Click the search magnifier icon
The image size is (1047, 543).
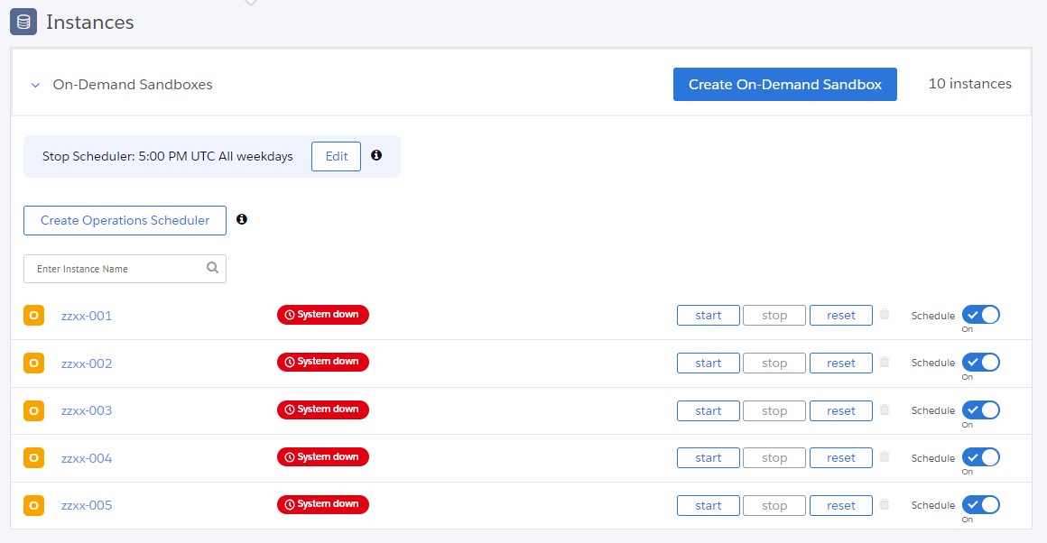(x=212, y=268)
